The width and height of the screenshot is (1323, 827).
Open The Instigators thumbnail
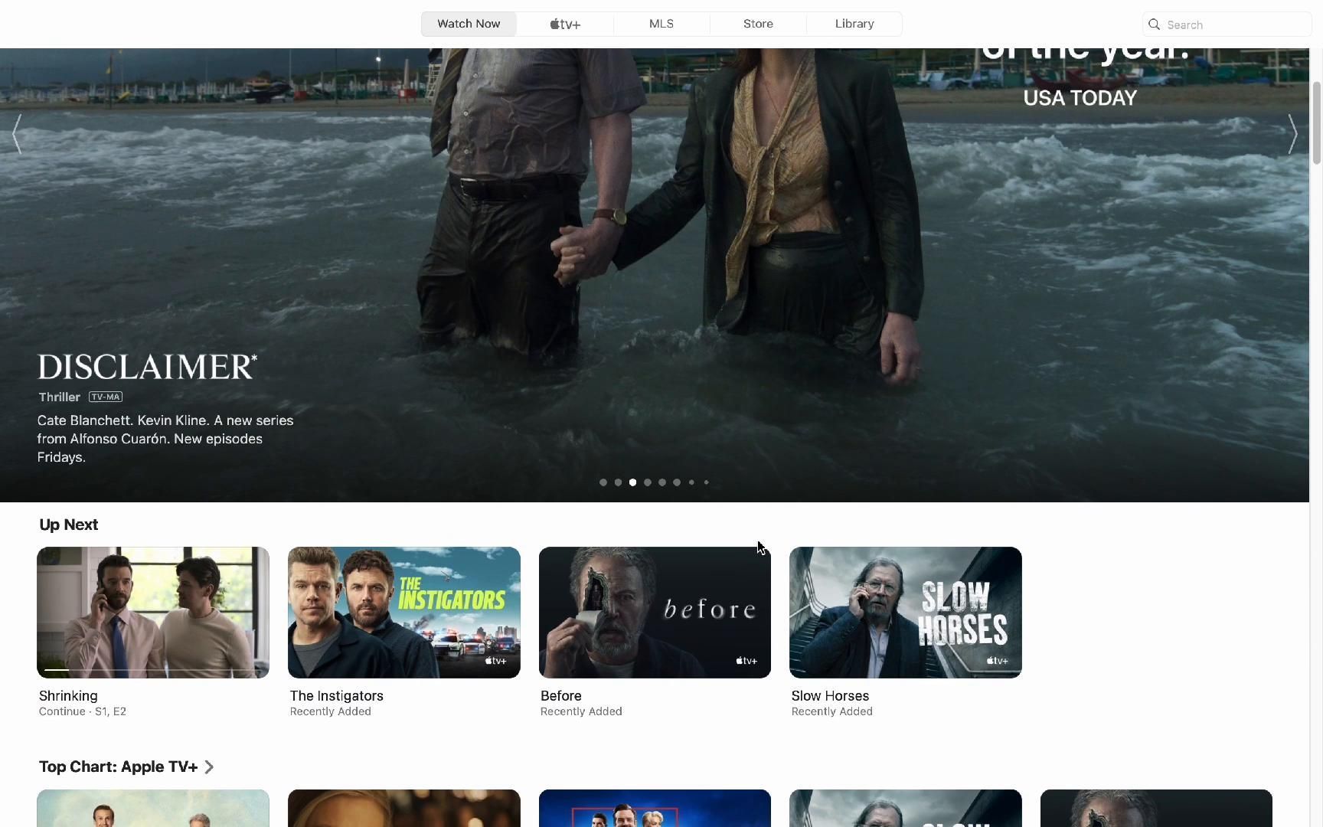[x=403, y=612]
